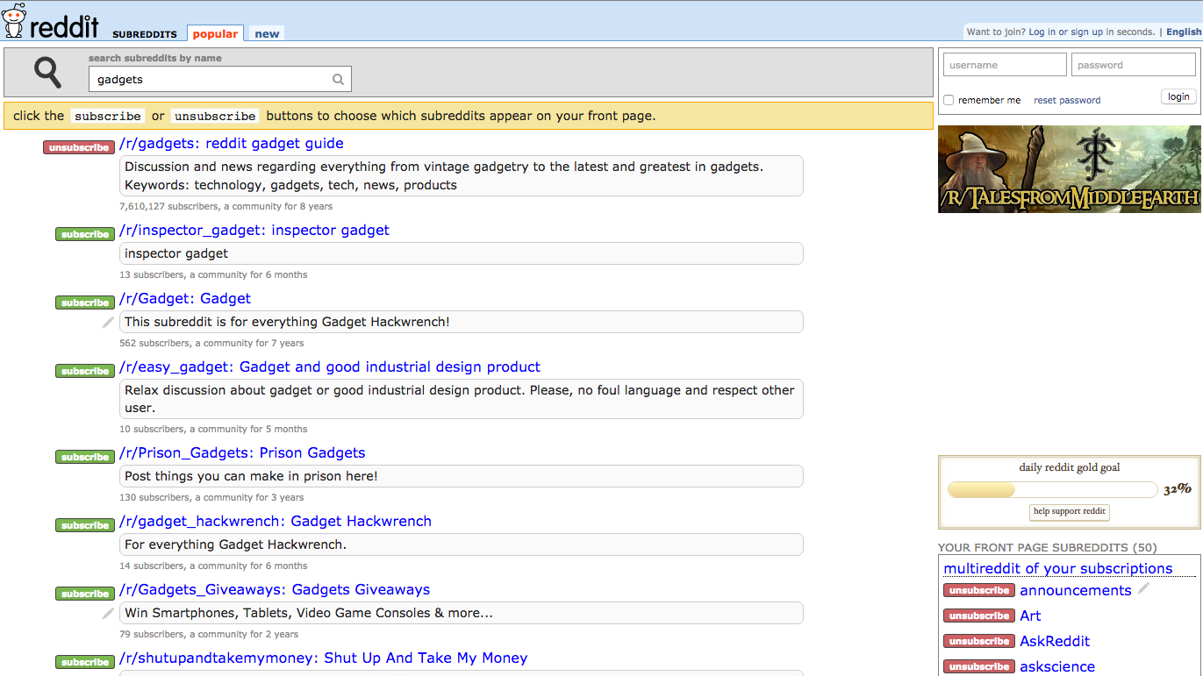The image size is (1203, 676).
Task: Subscribe to /r/Gadgets_Giveaways
Action: [x=85, y=594]
